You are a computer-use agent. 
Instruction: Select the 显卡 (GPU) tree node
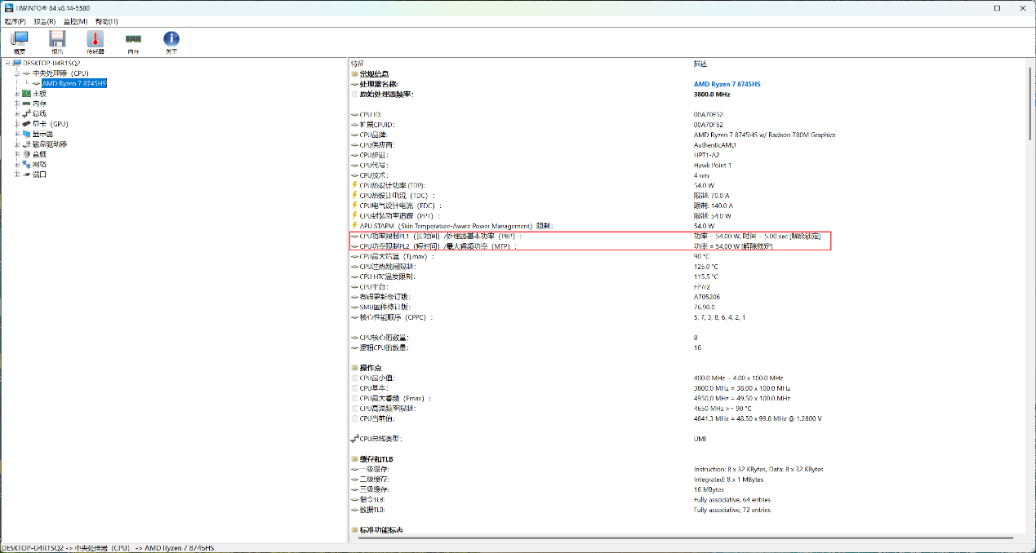tap(50, 124)
